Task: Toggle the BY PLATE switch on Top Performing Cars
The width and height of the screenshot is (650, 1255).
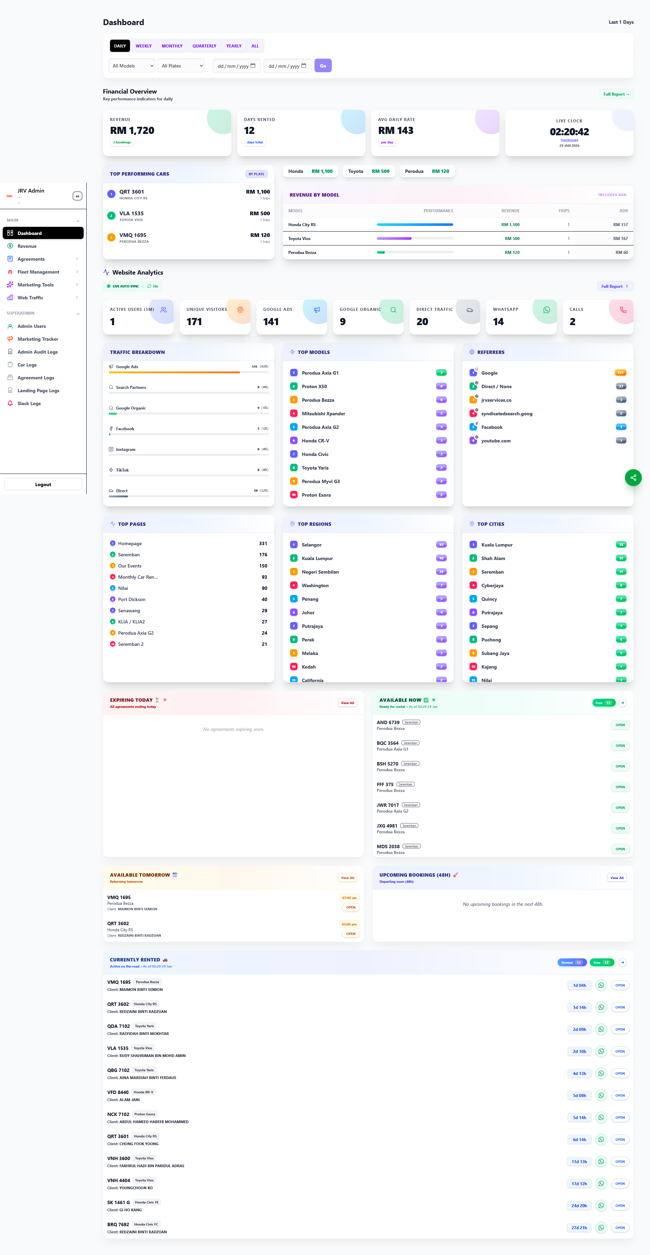Action: pyautogui.click(x=256, y=174)
